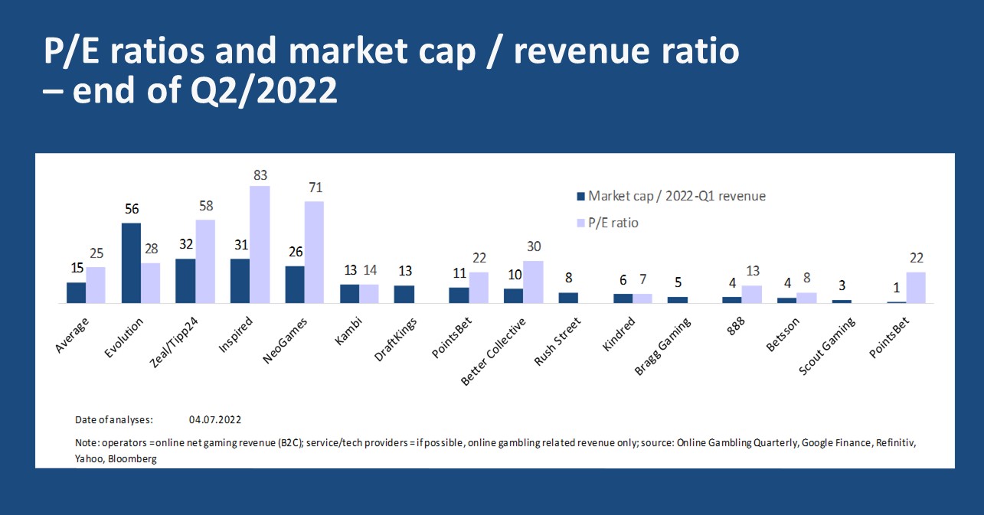Select the date of analyses value 04.07.2022

point(215,419)
